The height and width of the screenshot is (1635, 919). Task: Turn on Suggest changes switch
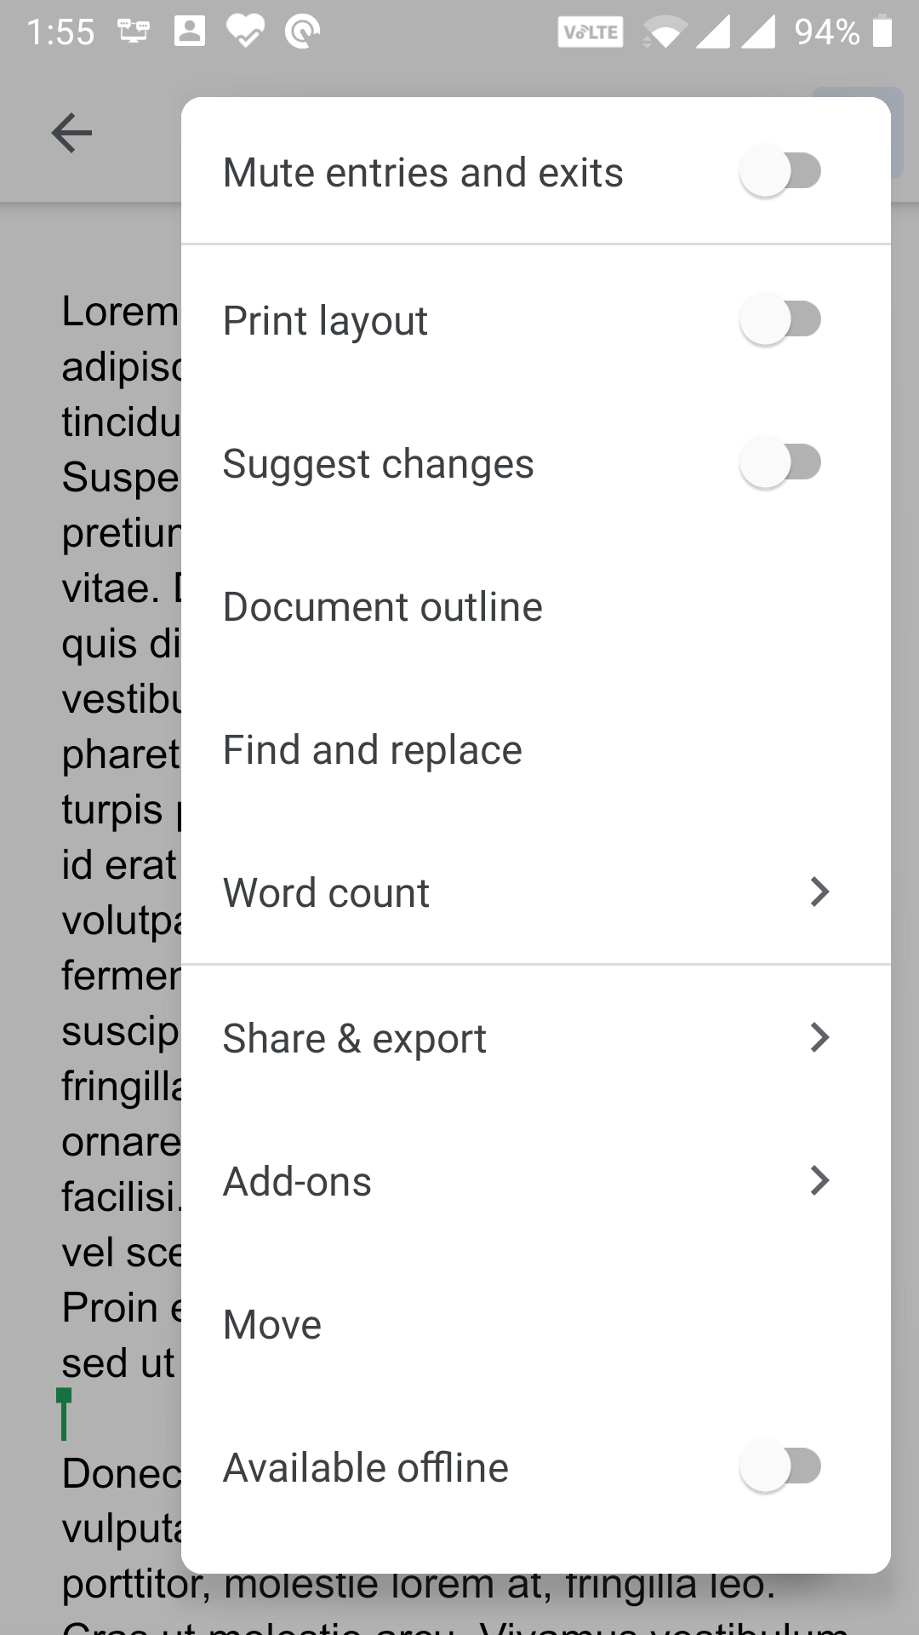pyautogui.click(x=780, y=462)
